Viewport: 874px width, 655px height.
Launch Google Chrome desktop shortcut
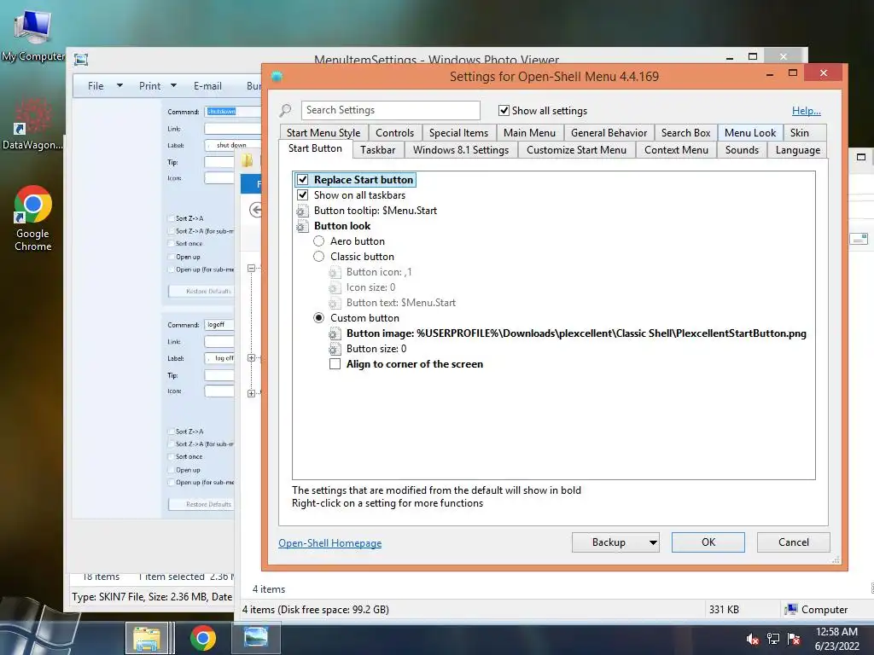(x=33, y=218)
